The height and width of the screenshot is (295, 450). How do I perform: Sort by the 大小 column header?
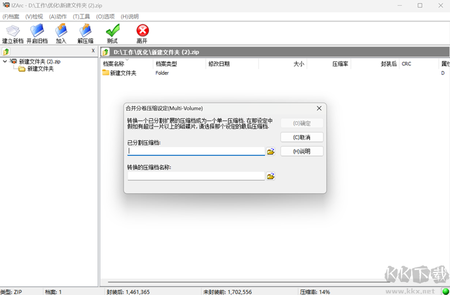tap(283, 64)
